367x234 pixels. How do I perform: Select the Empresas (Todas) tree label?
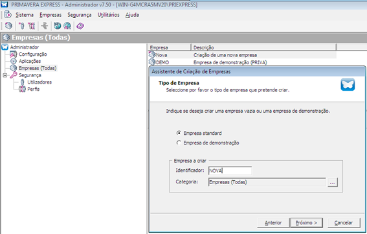(38, 68)
